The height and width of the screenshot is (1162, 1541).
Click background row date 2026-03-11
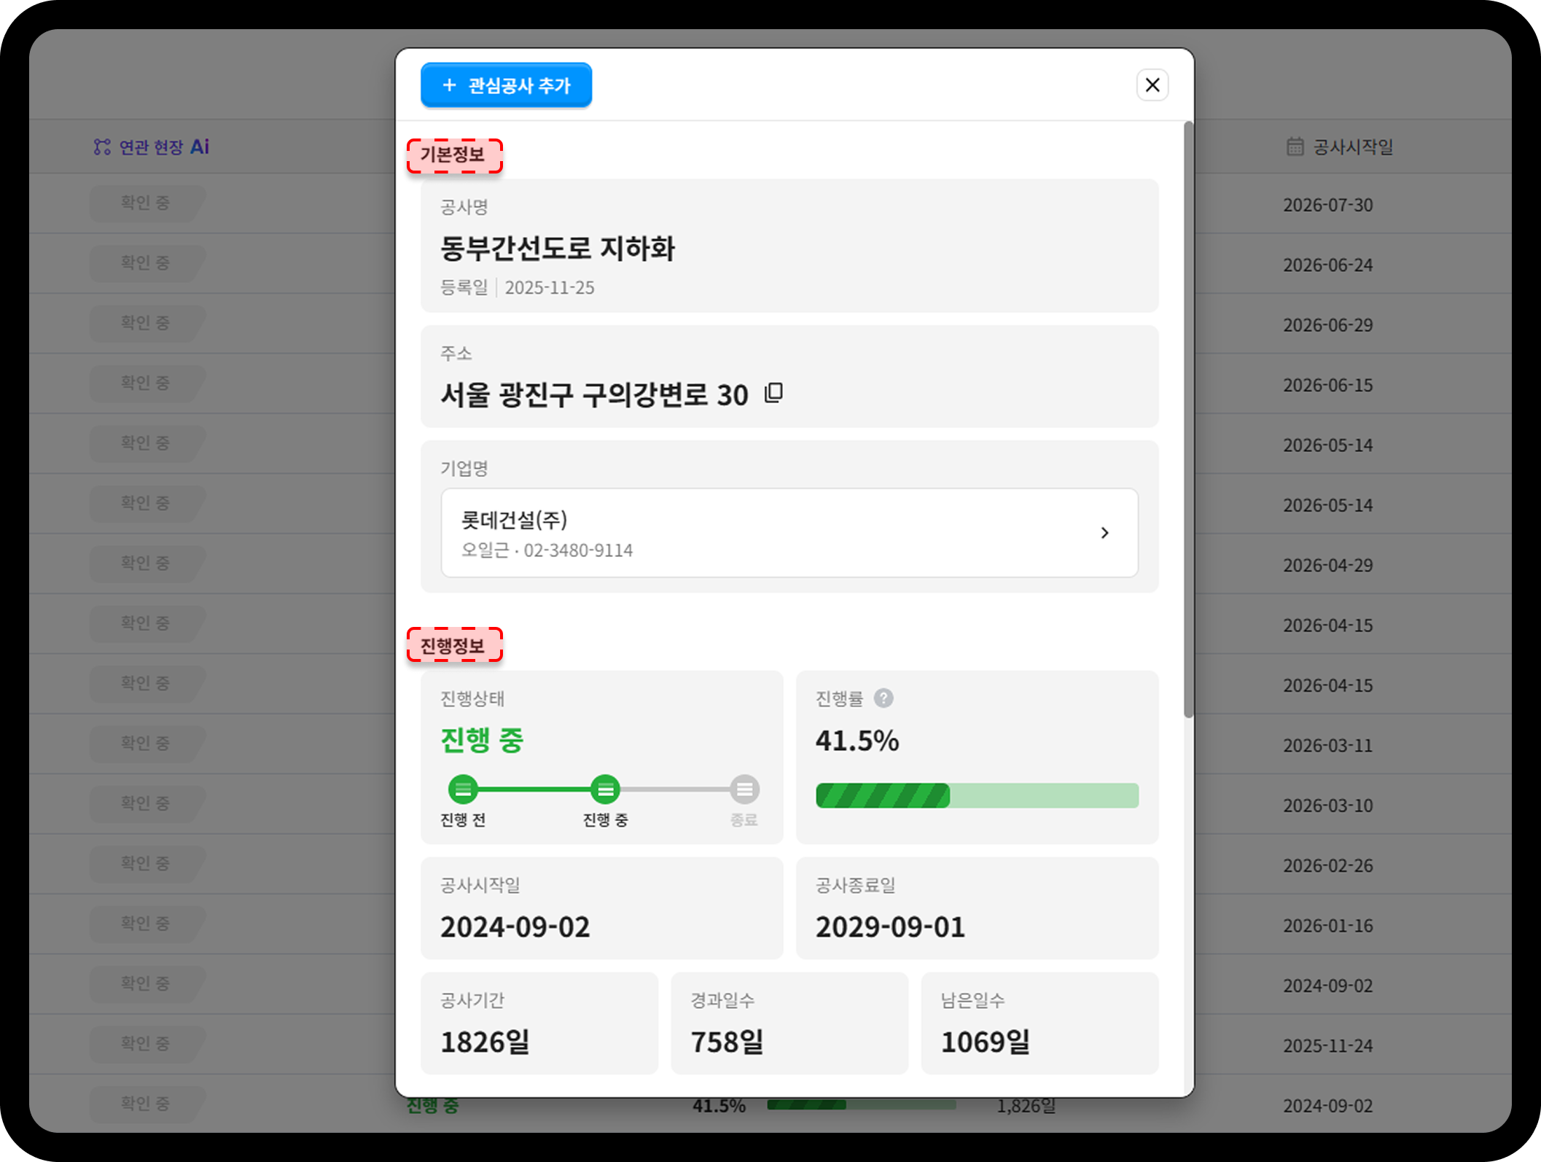pyautogui.click(x=1327, y=746)
